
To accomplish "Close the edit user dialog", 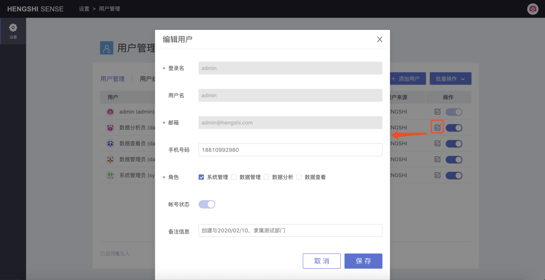I will pyautogui.click(x=380, y=39).
